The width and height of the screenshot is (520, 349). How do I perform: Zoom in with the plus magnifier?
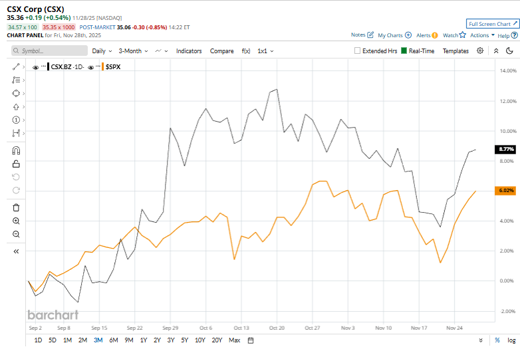pos(16,221)
